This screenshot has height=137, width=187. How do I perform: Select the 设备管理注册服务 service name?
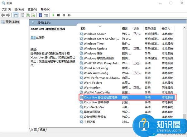click(95, 117)
